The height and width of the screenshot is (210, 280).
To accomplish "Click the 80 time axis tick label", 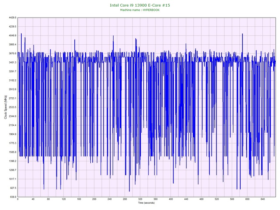I will pos(48,199).
